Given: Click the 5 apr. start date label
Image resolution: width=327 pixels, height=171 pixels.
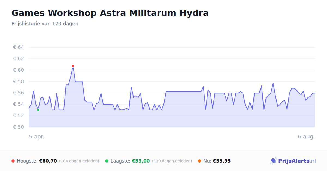Looking at the screenshot, I should tap(37, 137).
